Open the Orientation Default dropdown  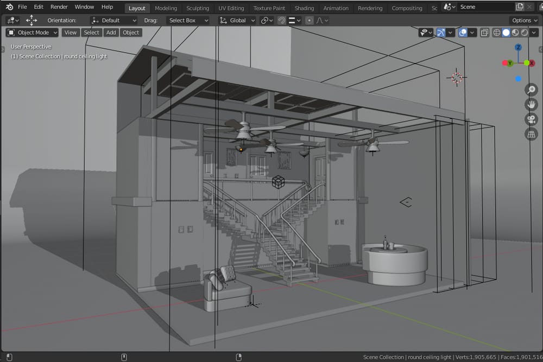(x=113, y=21)
